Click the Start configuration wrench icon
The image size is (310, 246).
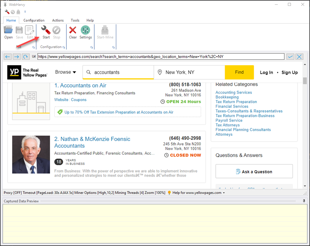click(46, 32)
